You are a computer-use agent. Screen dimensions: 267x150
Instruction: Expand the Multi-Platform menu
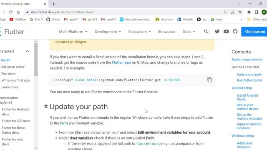click(x=73, y=32)
